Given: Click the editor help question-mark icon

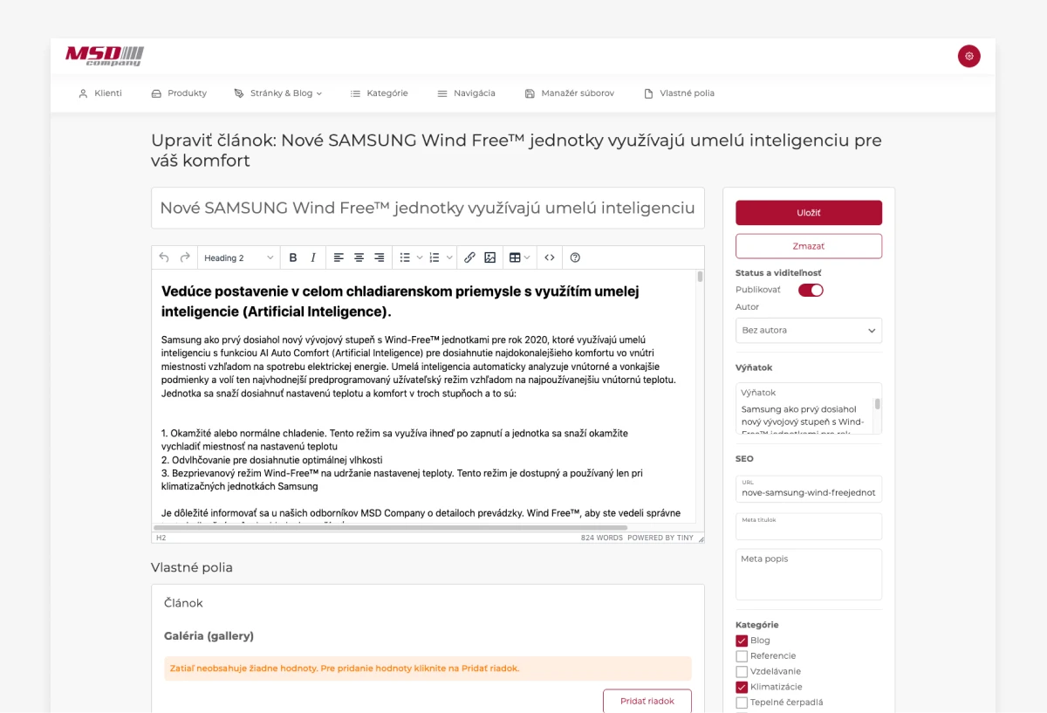Looking at the screenshot, I should pyautogui.click(x=575, y=257).
